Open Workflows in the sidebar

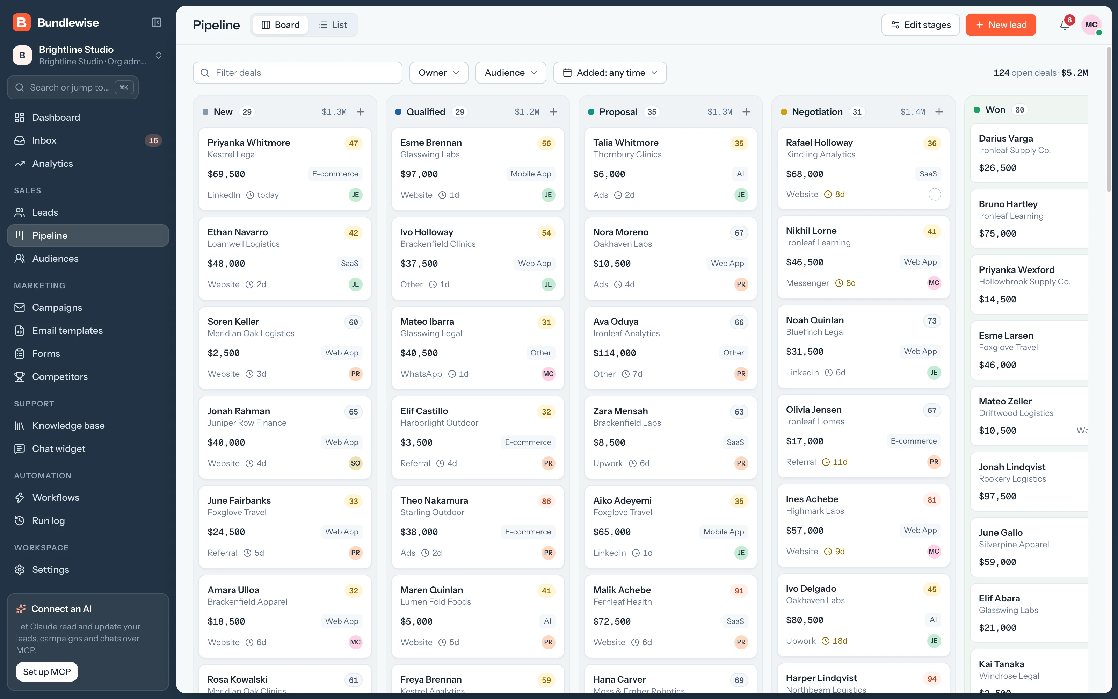[88, 497]
